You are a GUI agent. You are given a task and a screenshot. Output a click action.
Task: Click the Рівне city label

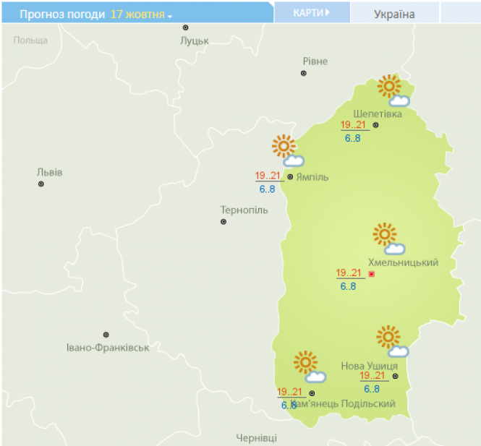[x=315, y=61]
